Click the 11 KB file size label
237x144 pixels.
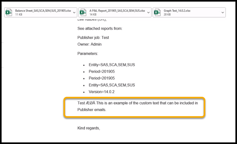(x=19, y=15)
